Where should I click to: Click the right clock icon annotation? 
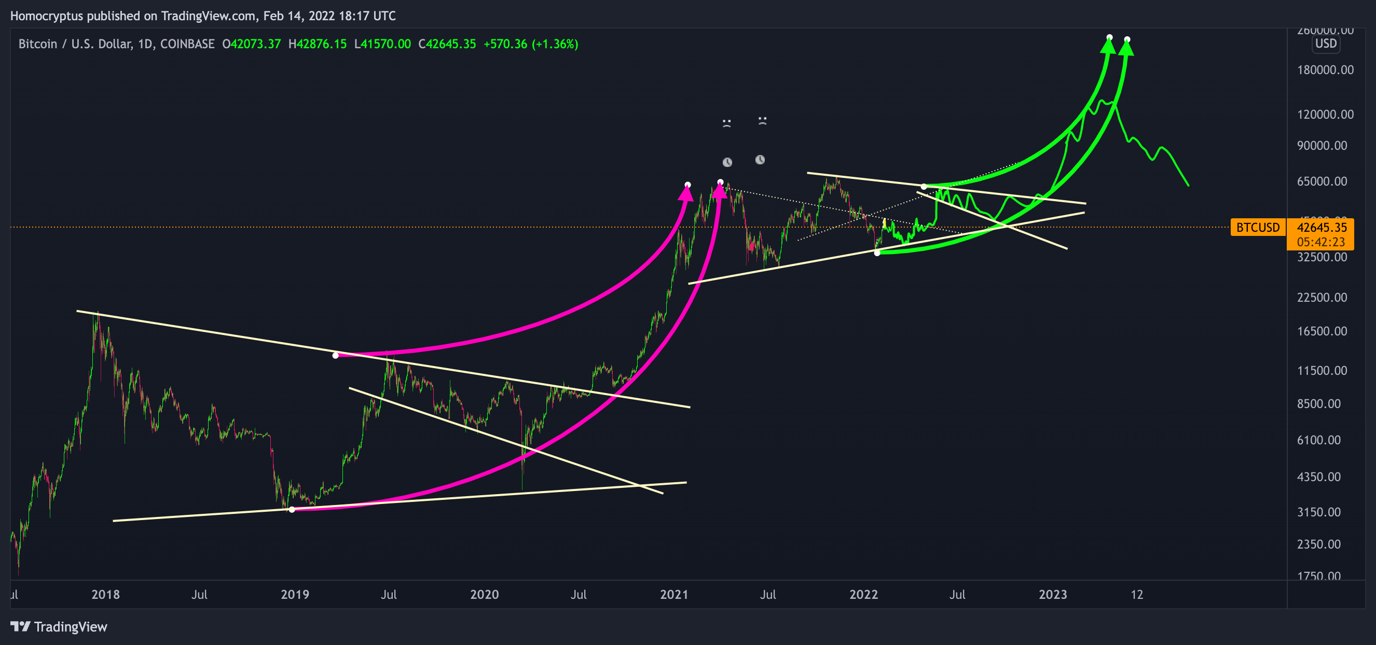click(760, 160)
